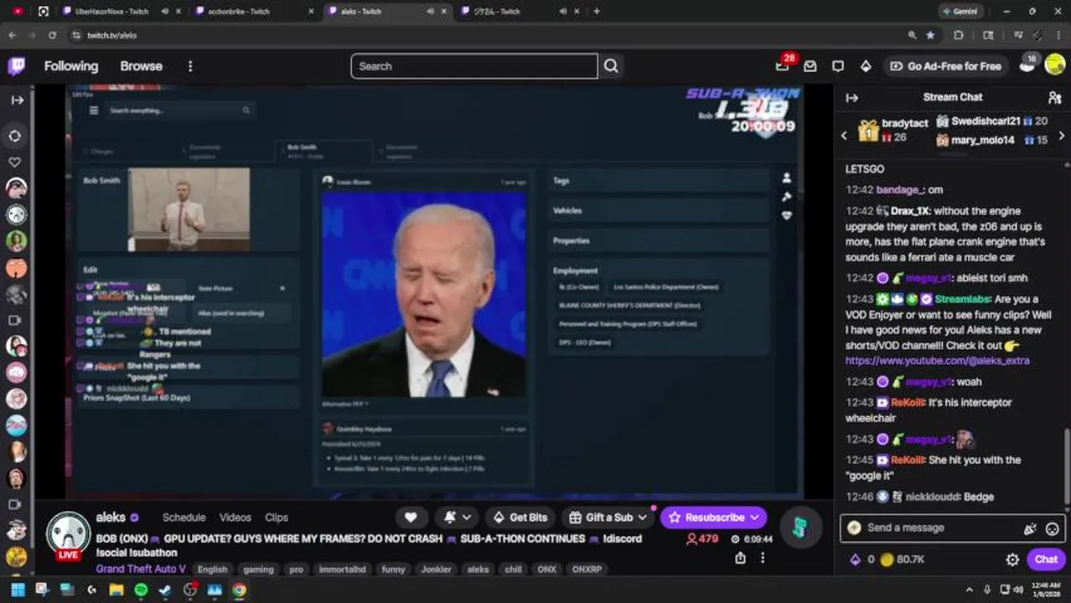
Task: Show hidden system tray icons
Action: point(970,590)
